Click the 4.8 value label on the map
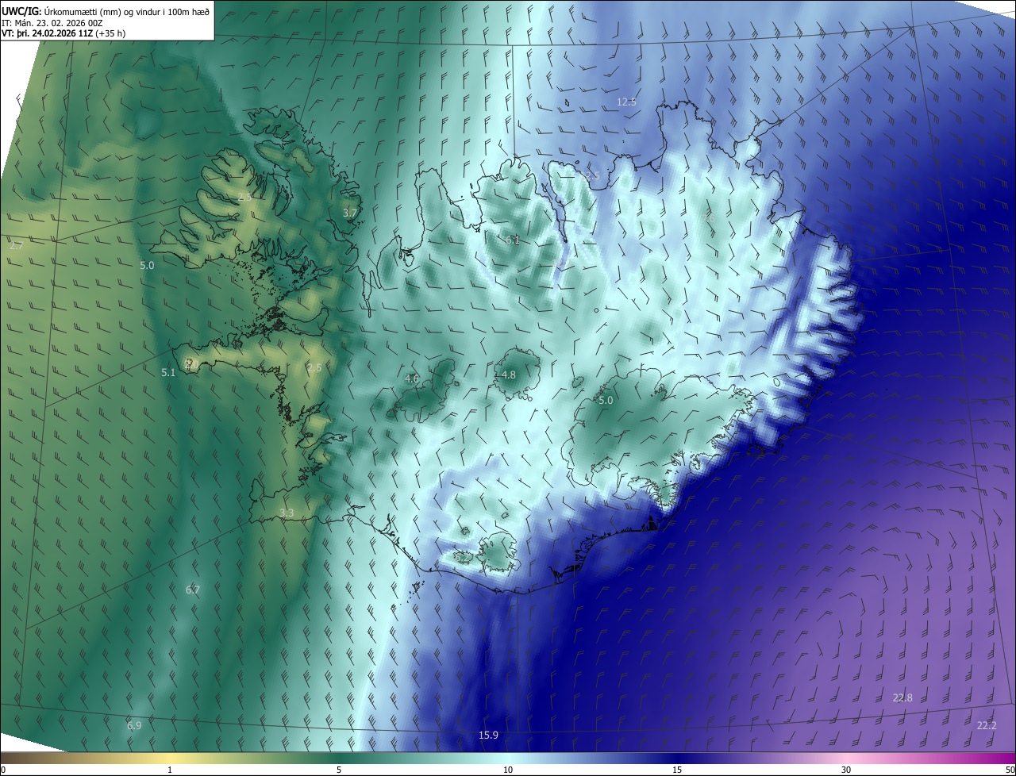 click(508, 375)
